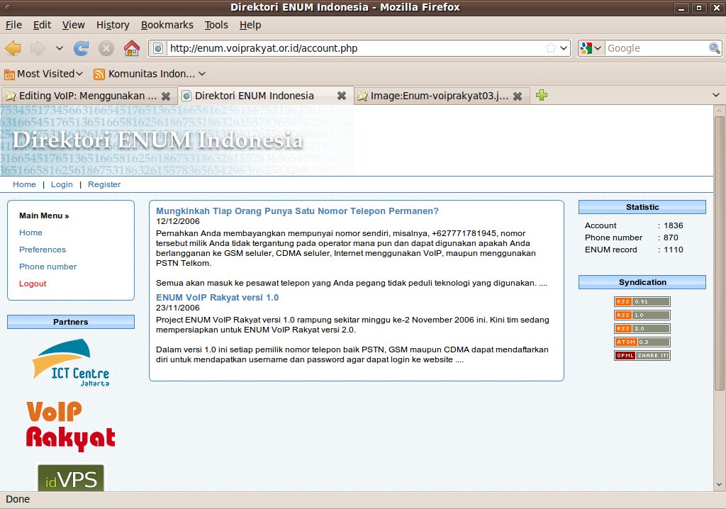Open a new tab with the plus icon
This screenshot has height=509, width=726.
tap(542, 96)
